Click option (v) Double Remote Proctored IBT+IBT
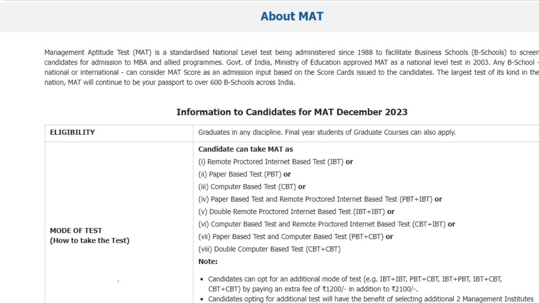This screenshot has height=303, width=539. point(296,211)
